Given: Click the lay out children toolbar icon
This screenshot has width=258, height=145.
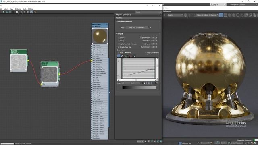Looking at the screenshot, I should point(24,12).
